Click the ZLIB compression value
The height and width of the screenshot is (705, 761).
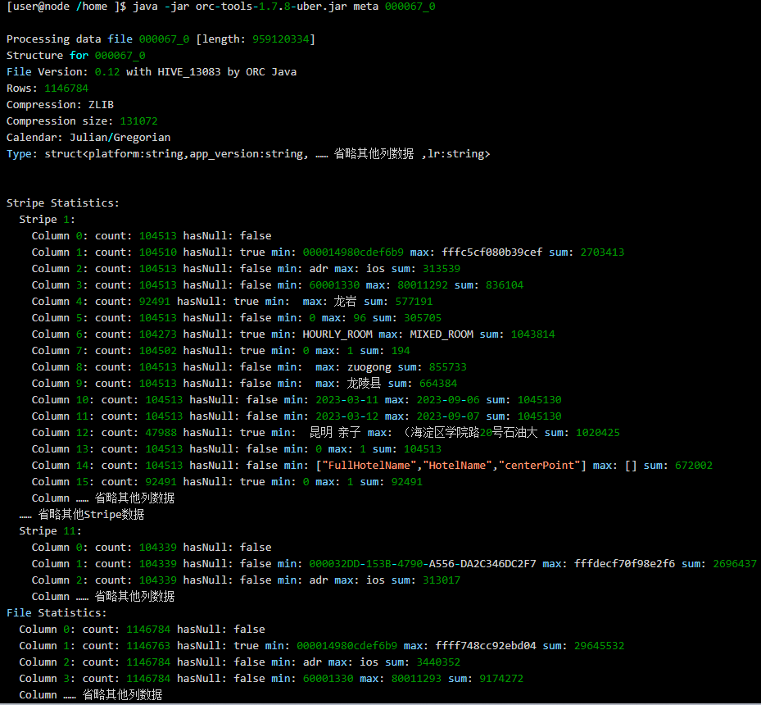click(101, 105)
